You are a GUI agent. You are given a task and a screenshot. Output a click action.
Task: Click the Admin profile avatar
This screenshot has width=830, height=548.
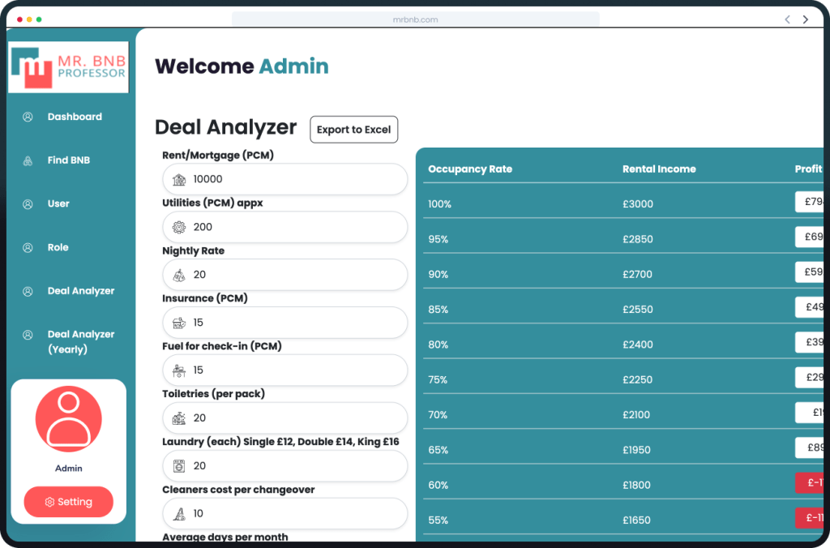69,419
